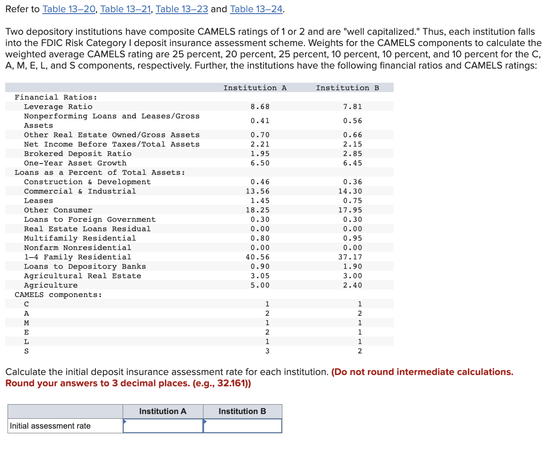Click Institution A value 18.25
Viewport: 545px width, 454px height.
tap(257, 210)
